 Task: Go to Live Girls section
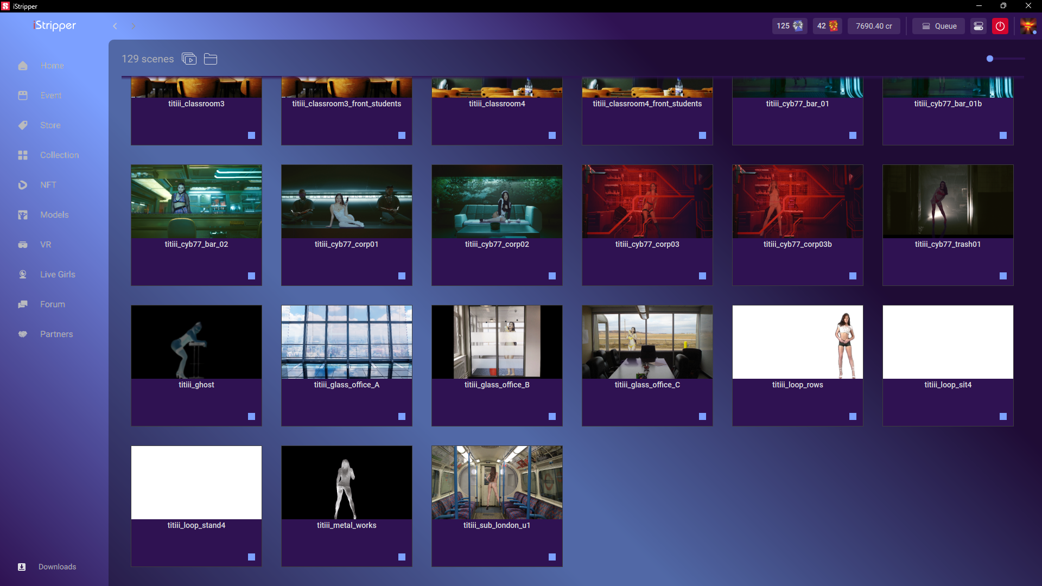pos(58,275)
